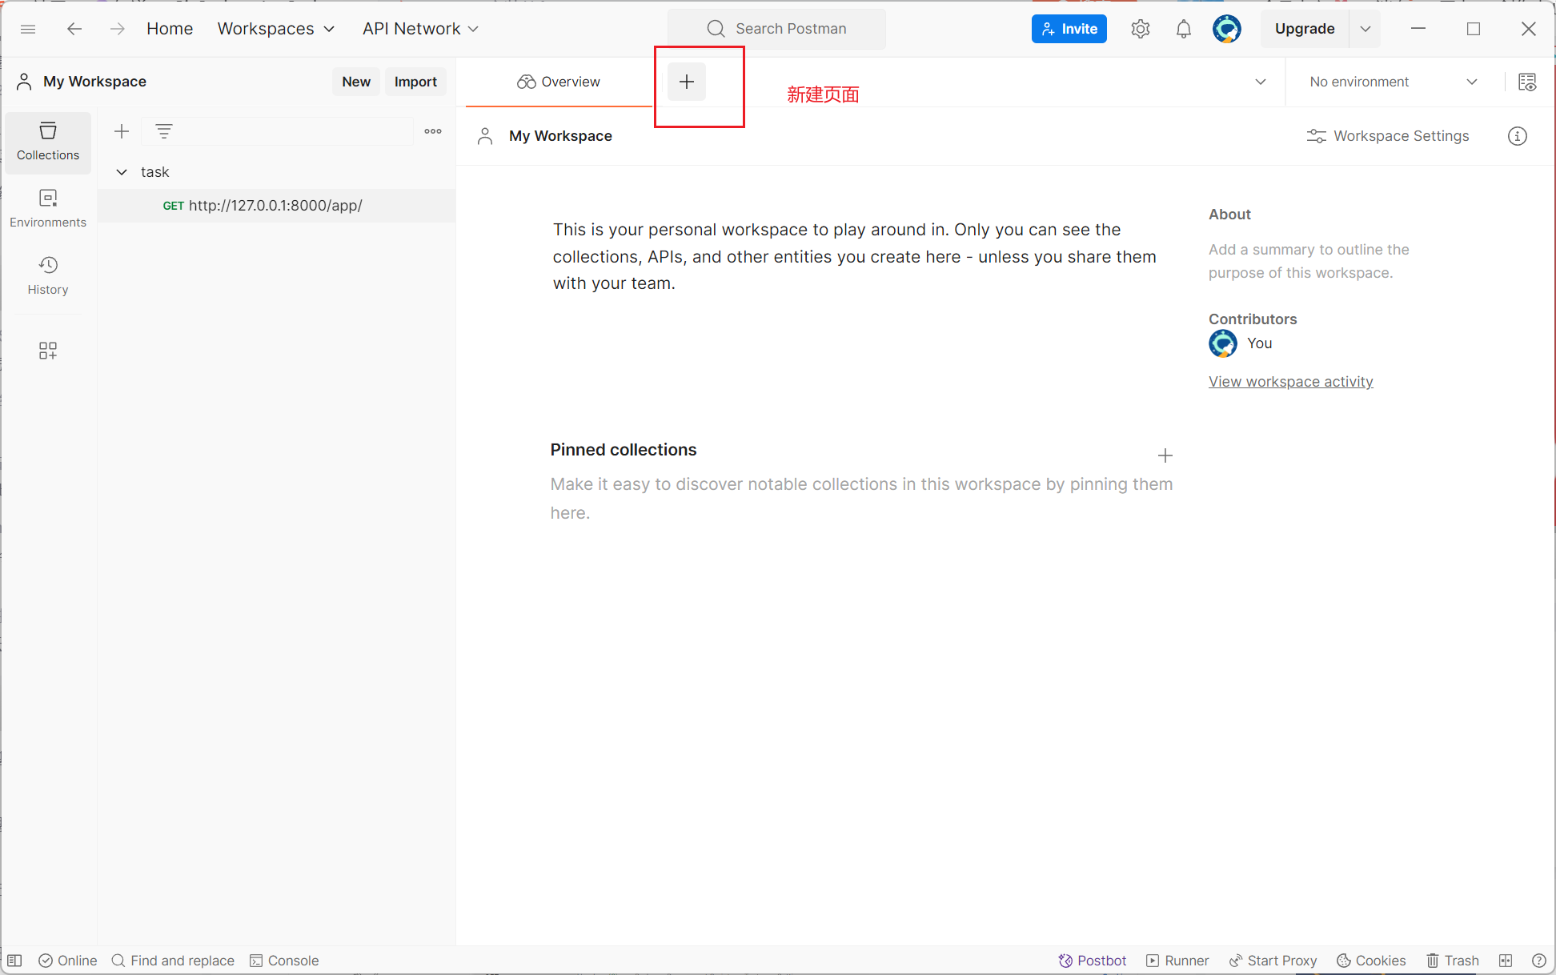Open the Console
The image size is (1556, 975).
[284, 961]
